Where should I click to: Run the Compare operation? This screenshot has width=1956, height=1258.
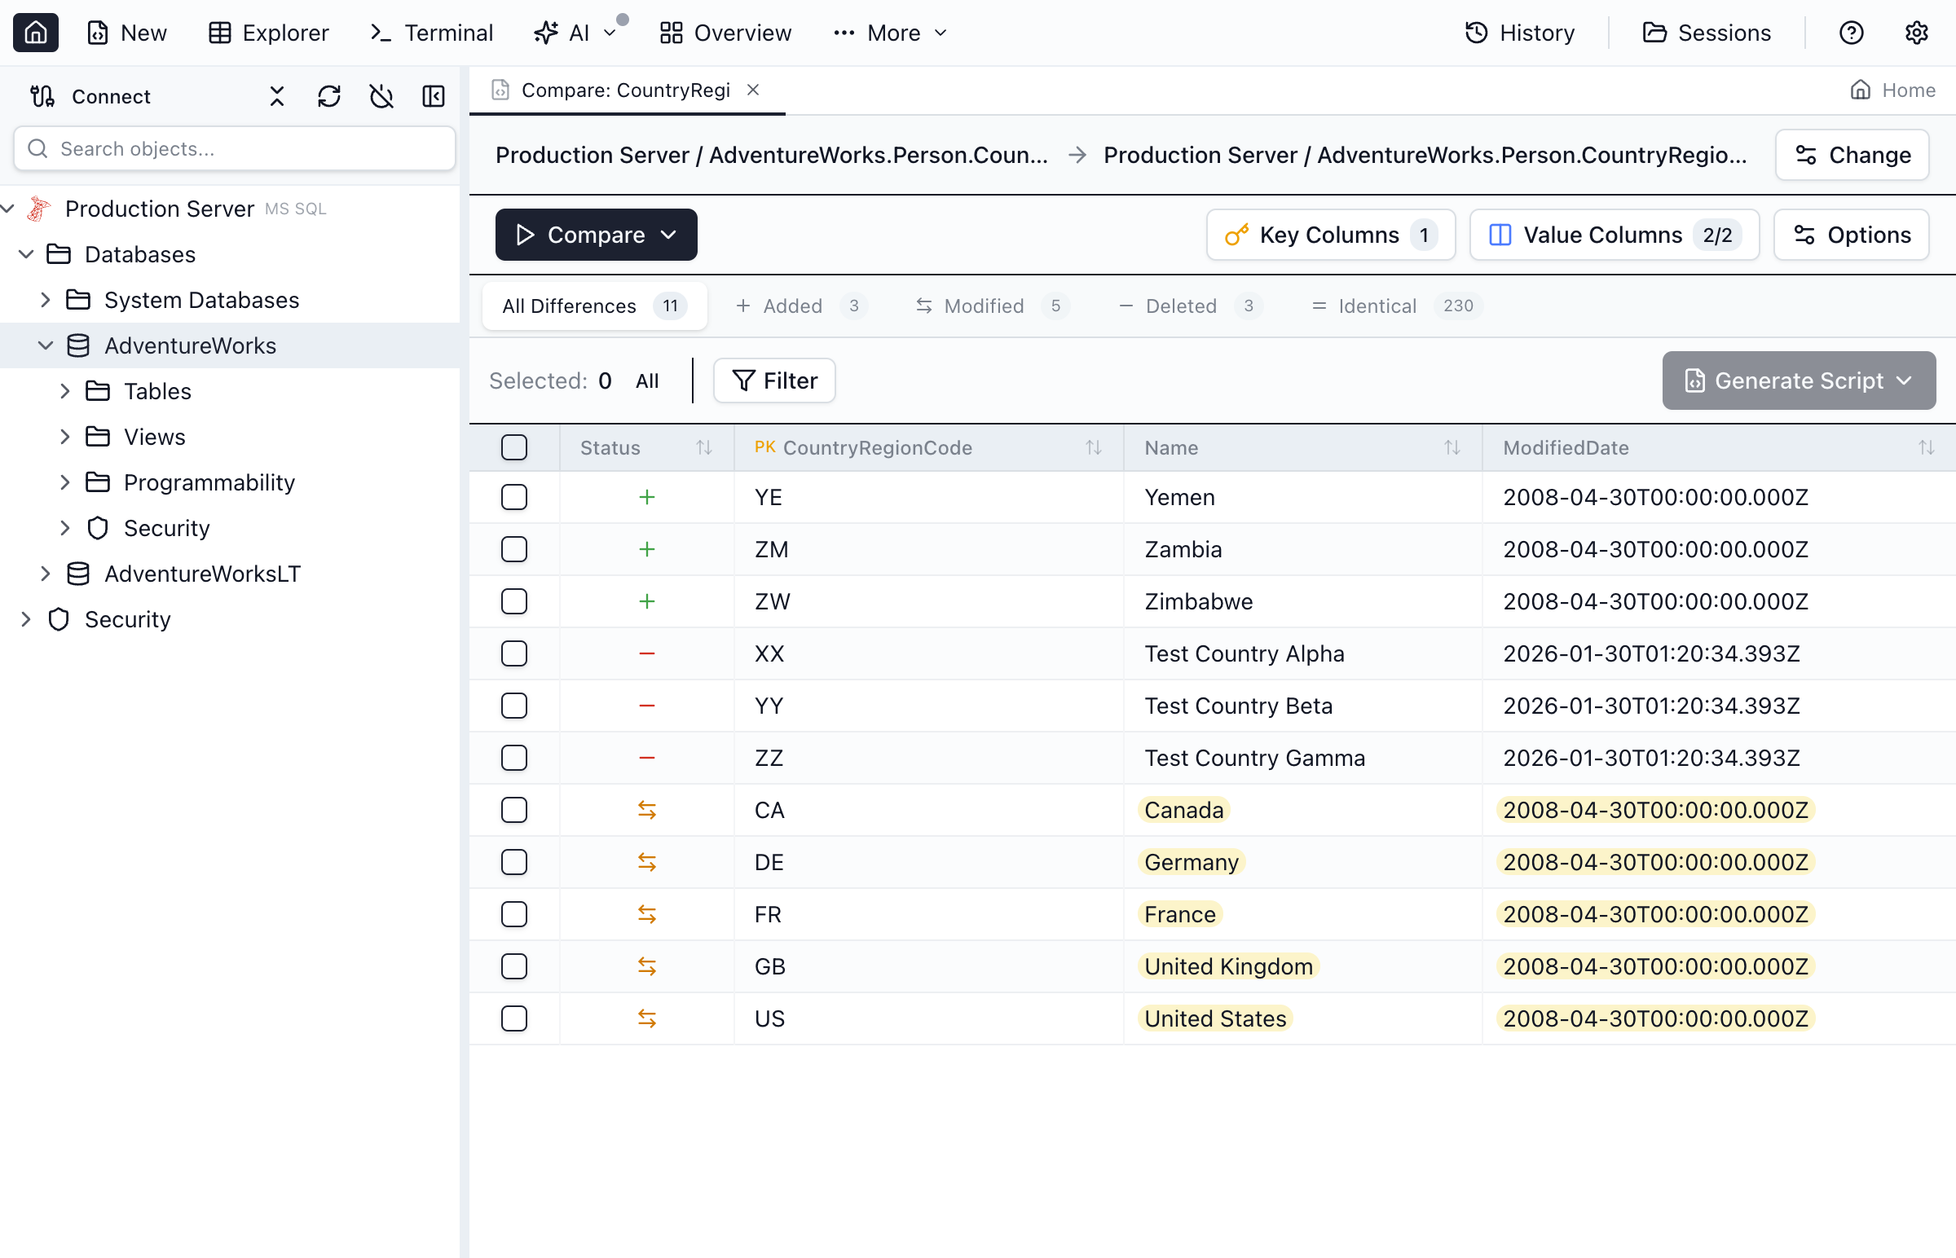tap(584, 235)
